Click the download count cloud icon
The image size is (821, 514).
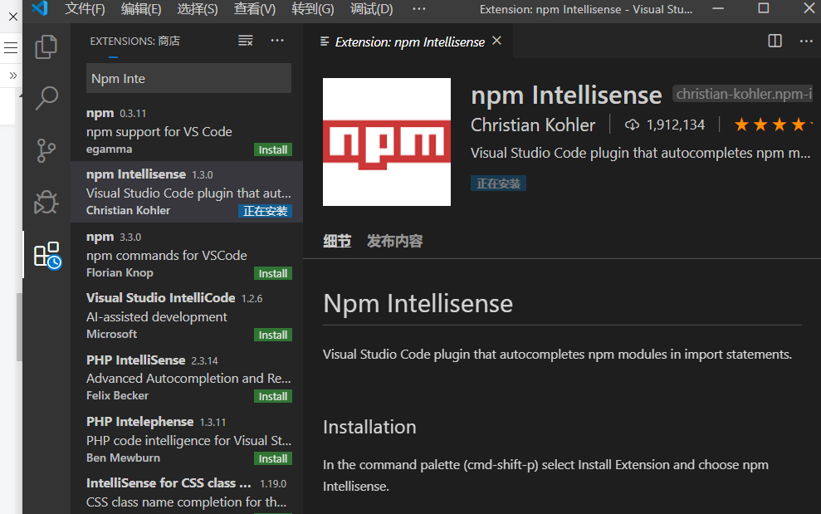point(632,125)
